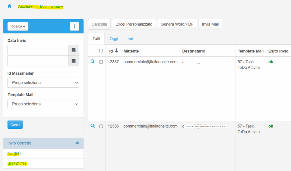
Task: Switch to the Oggi tab
Action: (x=114, y=39)
